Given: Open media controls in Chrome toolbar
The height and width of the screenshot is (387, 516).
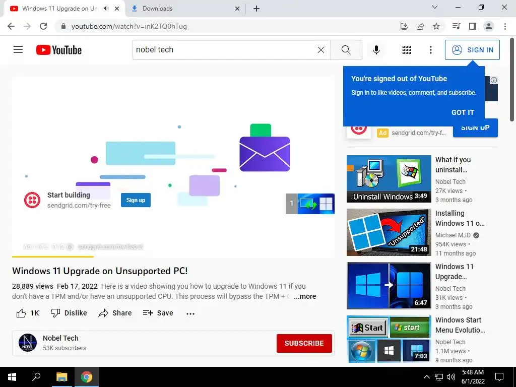Looking at the screenshot, I should pos(456,26).
